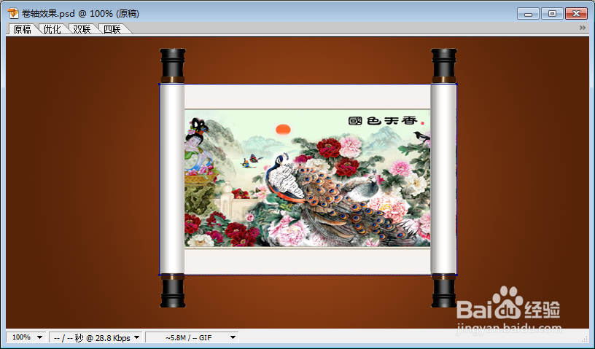Click the ImageReady document icon in title bar

(13, 13)
